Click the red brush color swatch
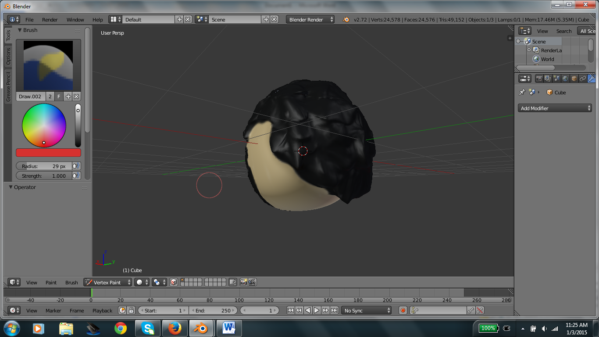The width and height of the screenshot is (599, 337). 48,153
